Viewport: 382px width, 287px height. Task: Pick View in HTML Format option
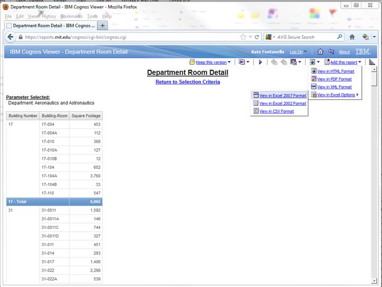[335, 71]
